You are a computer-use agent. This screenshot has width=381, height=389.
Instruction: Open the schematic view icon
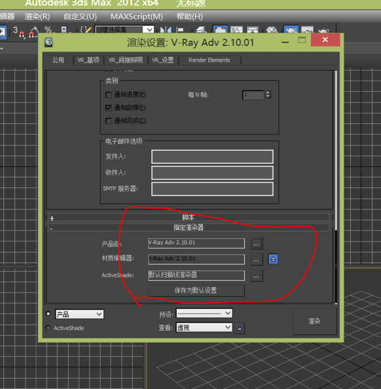[x=253, y=30]
